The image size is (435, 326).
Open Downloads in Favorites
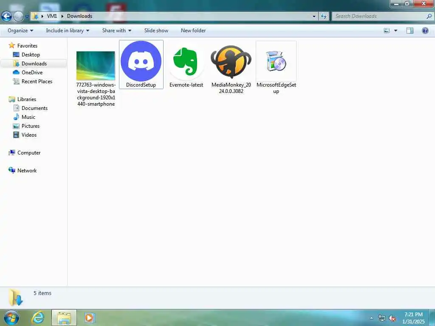coord(34,64)
